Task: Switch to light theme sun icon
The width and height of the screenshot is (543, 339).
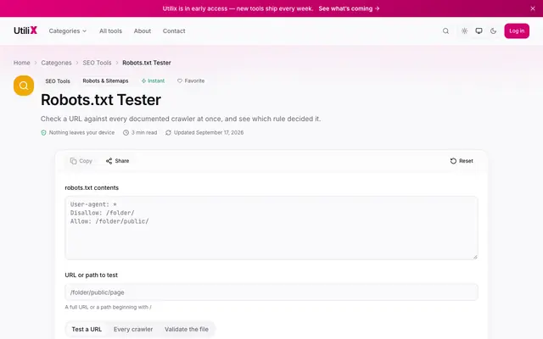Action: [464, 31]
